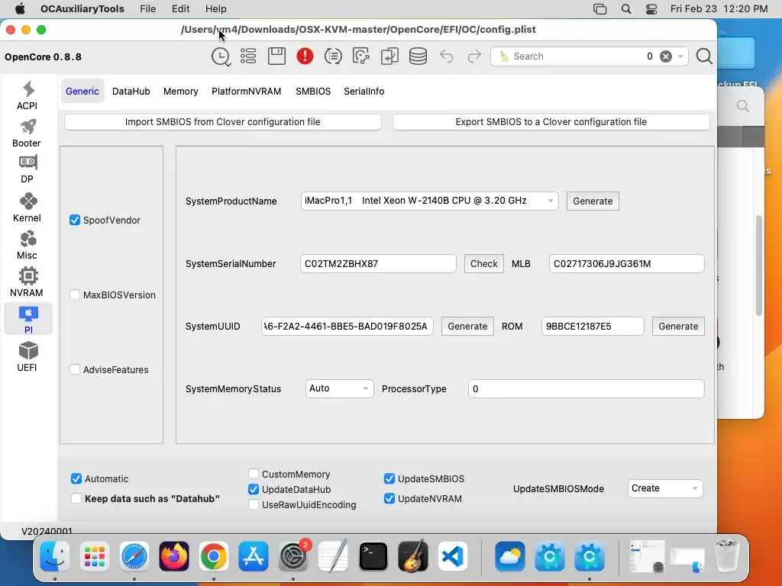
Task: Switch to the Generic tab
Action: 82,92
